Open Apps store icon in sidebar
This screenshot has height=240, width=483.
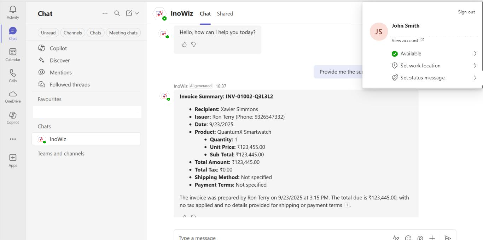[x=13, y=160]
